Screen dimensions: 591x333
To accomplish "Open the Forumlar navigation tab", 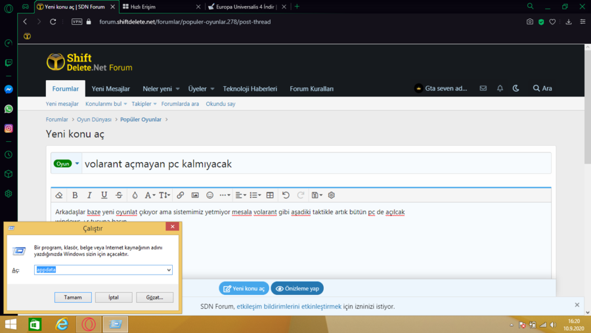I will (66, 89).
